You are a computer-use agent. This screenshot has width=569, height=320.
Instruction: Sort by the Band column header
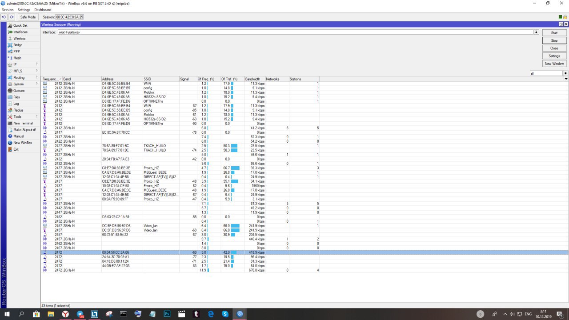82,79
